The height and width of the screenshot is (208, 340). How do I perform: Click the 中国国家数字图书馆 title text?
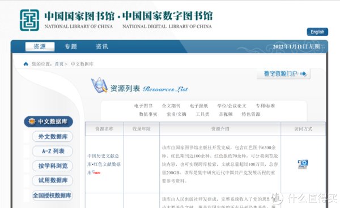(167, 16)
